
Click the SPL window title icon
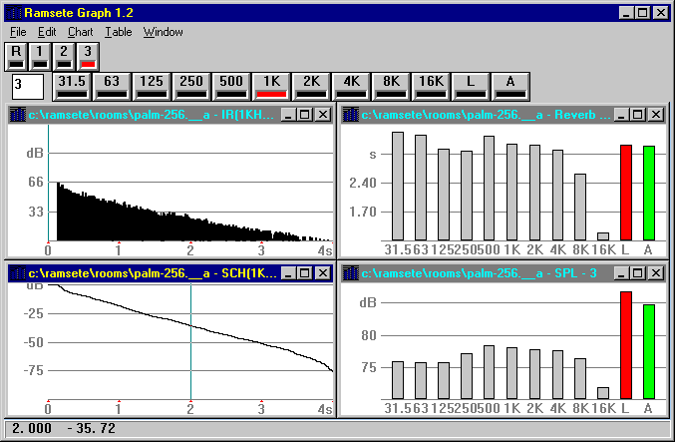350,273
